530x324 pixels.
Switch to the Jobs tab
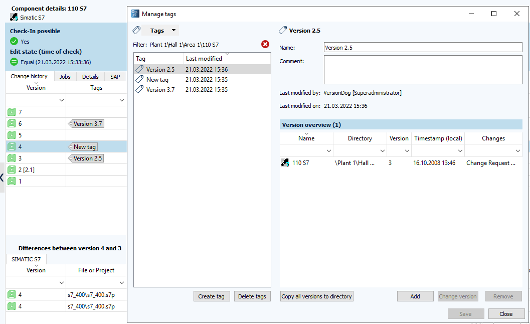click(x=65, y=77)
